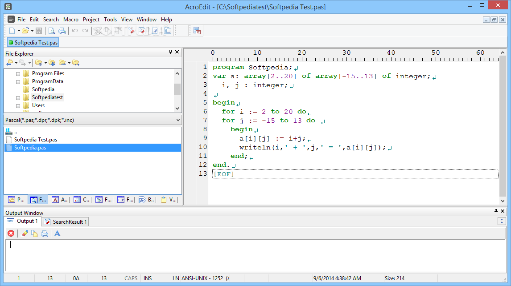Image resolution: width=511 pixels, height=286 pixels.
Task: Click the Find in files flashlight-document icon
Action: [x=142, y=31]
